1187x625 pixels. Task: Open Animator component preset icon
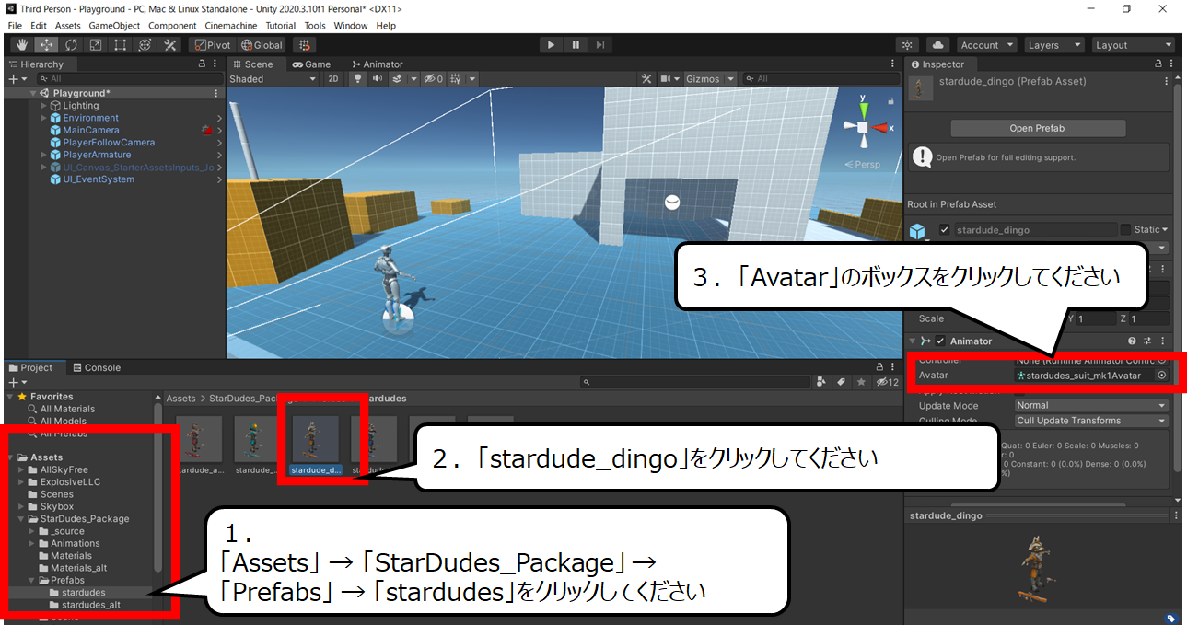coord(1148,341)
